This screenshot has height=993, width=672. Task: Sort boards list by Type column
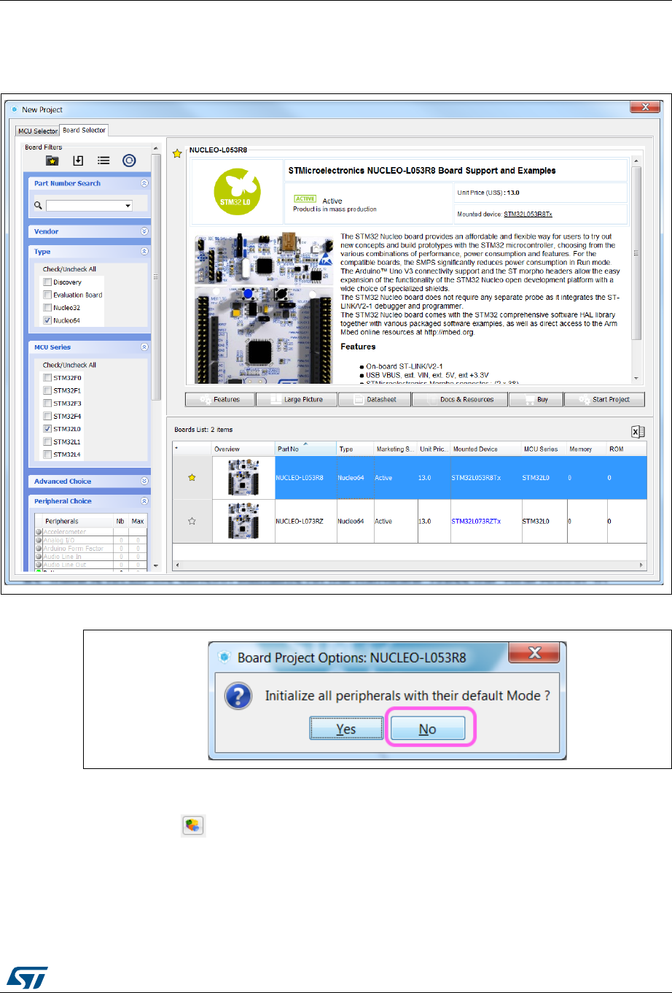click(x=355, y=449)
